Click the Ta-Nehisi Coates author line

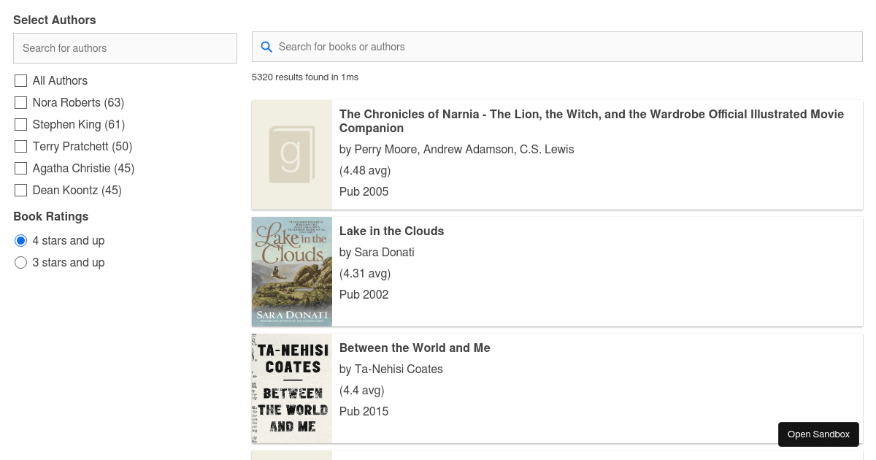(391, 369)
